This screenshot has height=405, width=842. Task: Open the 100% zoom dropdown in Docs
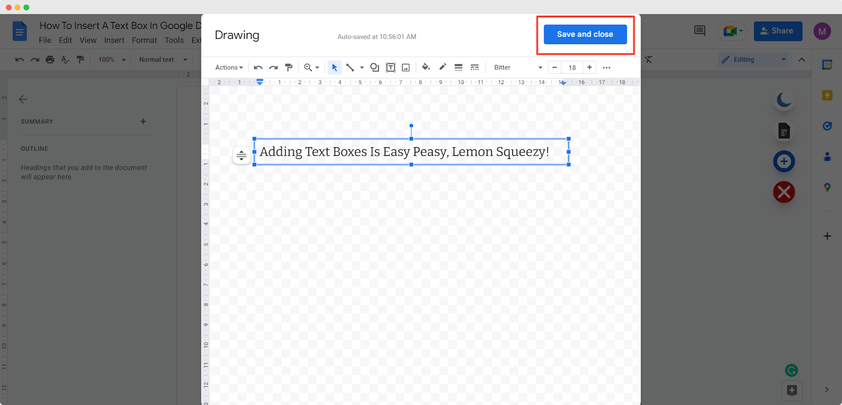pos(112,59)
